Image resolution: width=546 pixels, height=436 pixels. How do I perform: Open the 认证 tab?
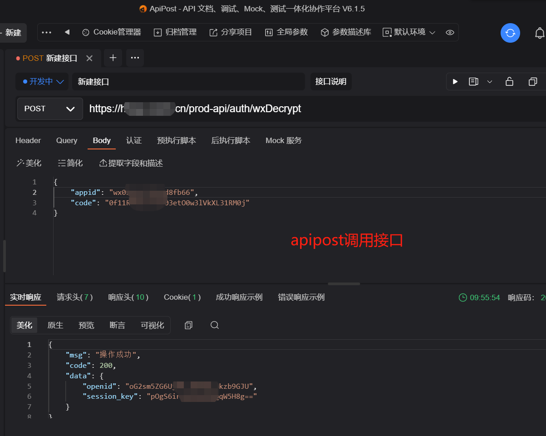(134, 140)
